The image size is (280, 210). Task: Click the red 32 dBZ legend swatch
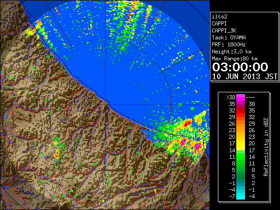[x=241, y=111]
